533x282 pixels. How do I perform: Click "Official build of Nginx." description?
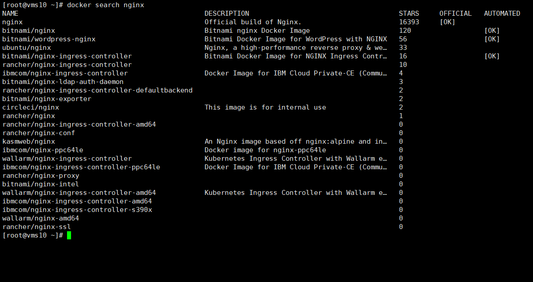click(253, 22)
